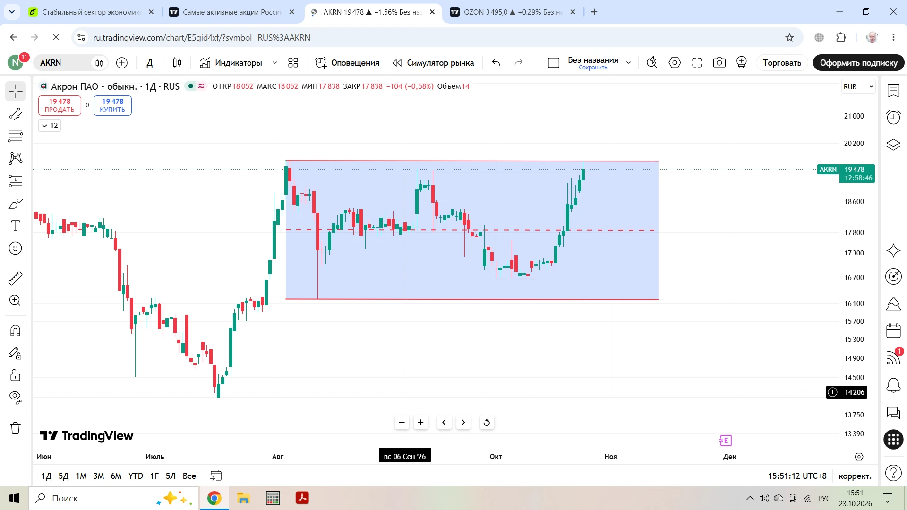Take a chart snapshot with camera icon
Screen dimensions: 907x510
click(719, 63)
